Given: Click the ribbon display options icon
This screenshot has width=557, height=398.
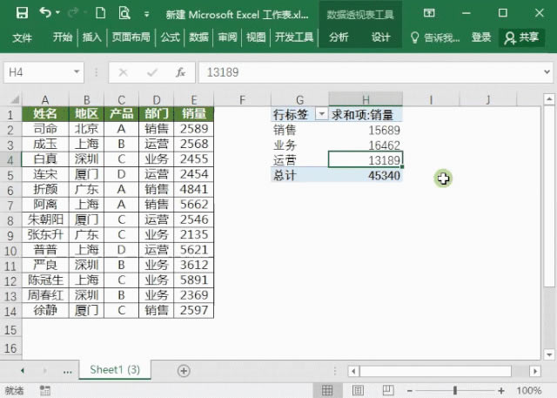Looking at the screenshot, I should (x=429, y=14).
